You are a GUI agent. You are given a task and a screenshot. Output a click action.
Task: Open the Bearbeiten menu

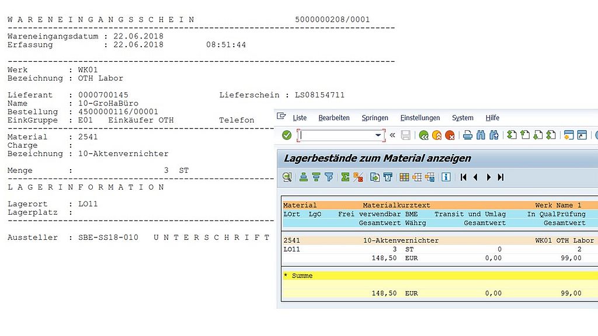pos(334,118)
